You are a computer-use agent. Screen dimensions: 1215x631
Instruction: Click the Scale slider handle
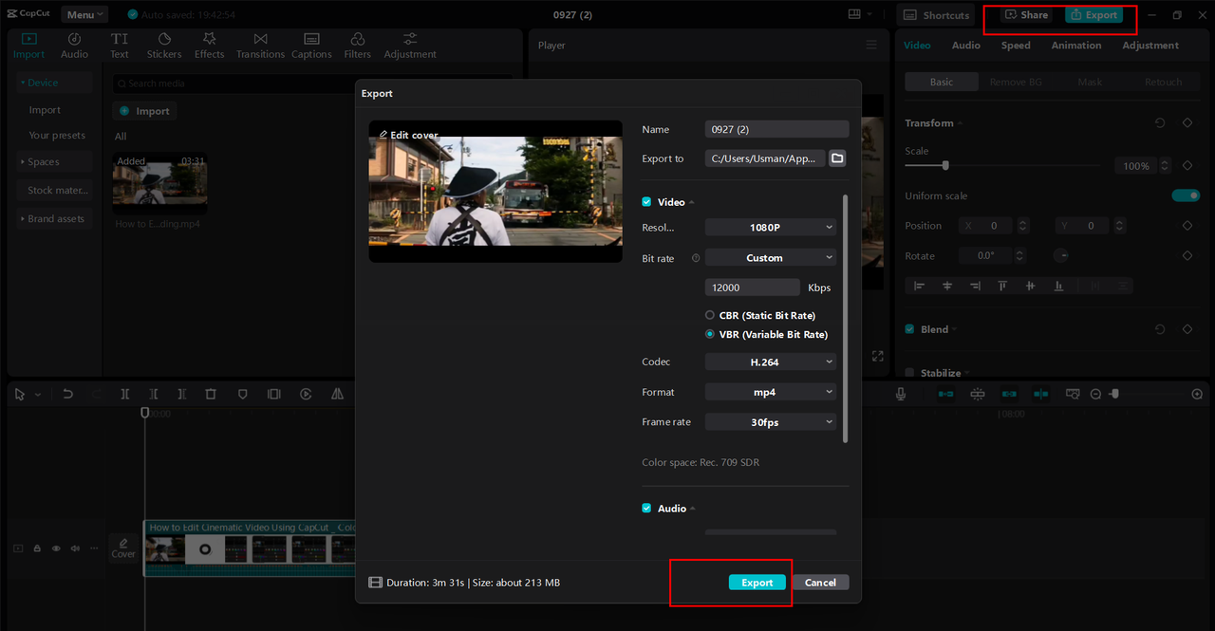coord(945,165)
